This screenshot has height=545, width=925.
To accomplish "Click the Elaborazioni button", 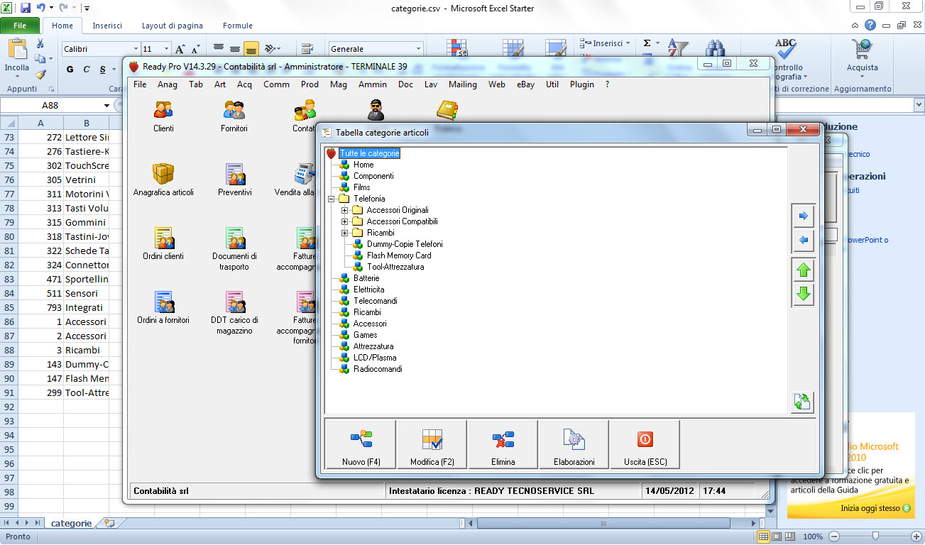I will [x=574, y=445].
